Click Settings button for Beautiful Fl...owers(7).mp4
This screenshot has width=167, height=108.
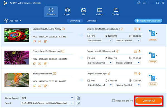tap(153, 39)
